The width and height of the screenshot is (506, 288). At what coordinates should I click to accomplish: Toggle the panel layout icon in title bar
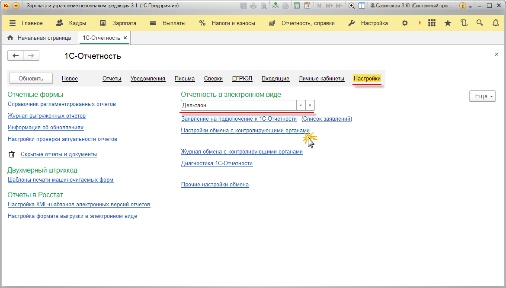(x=362, y=6)
